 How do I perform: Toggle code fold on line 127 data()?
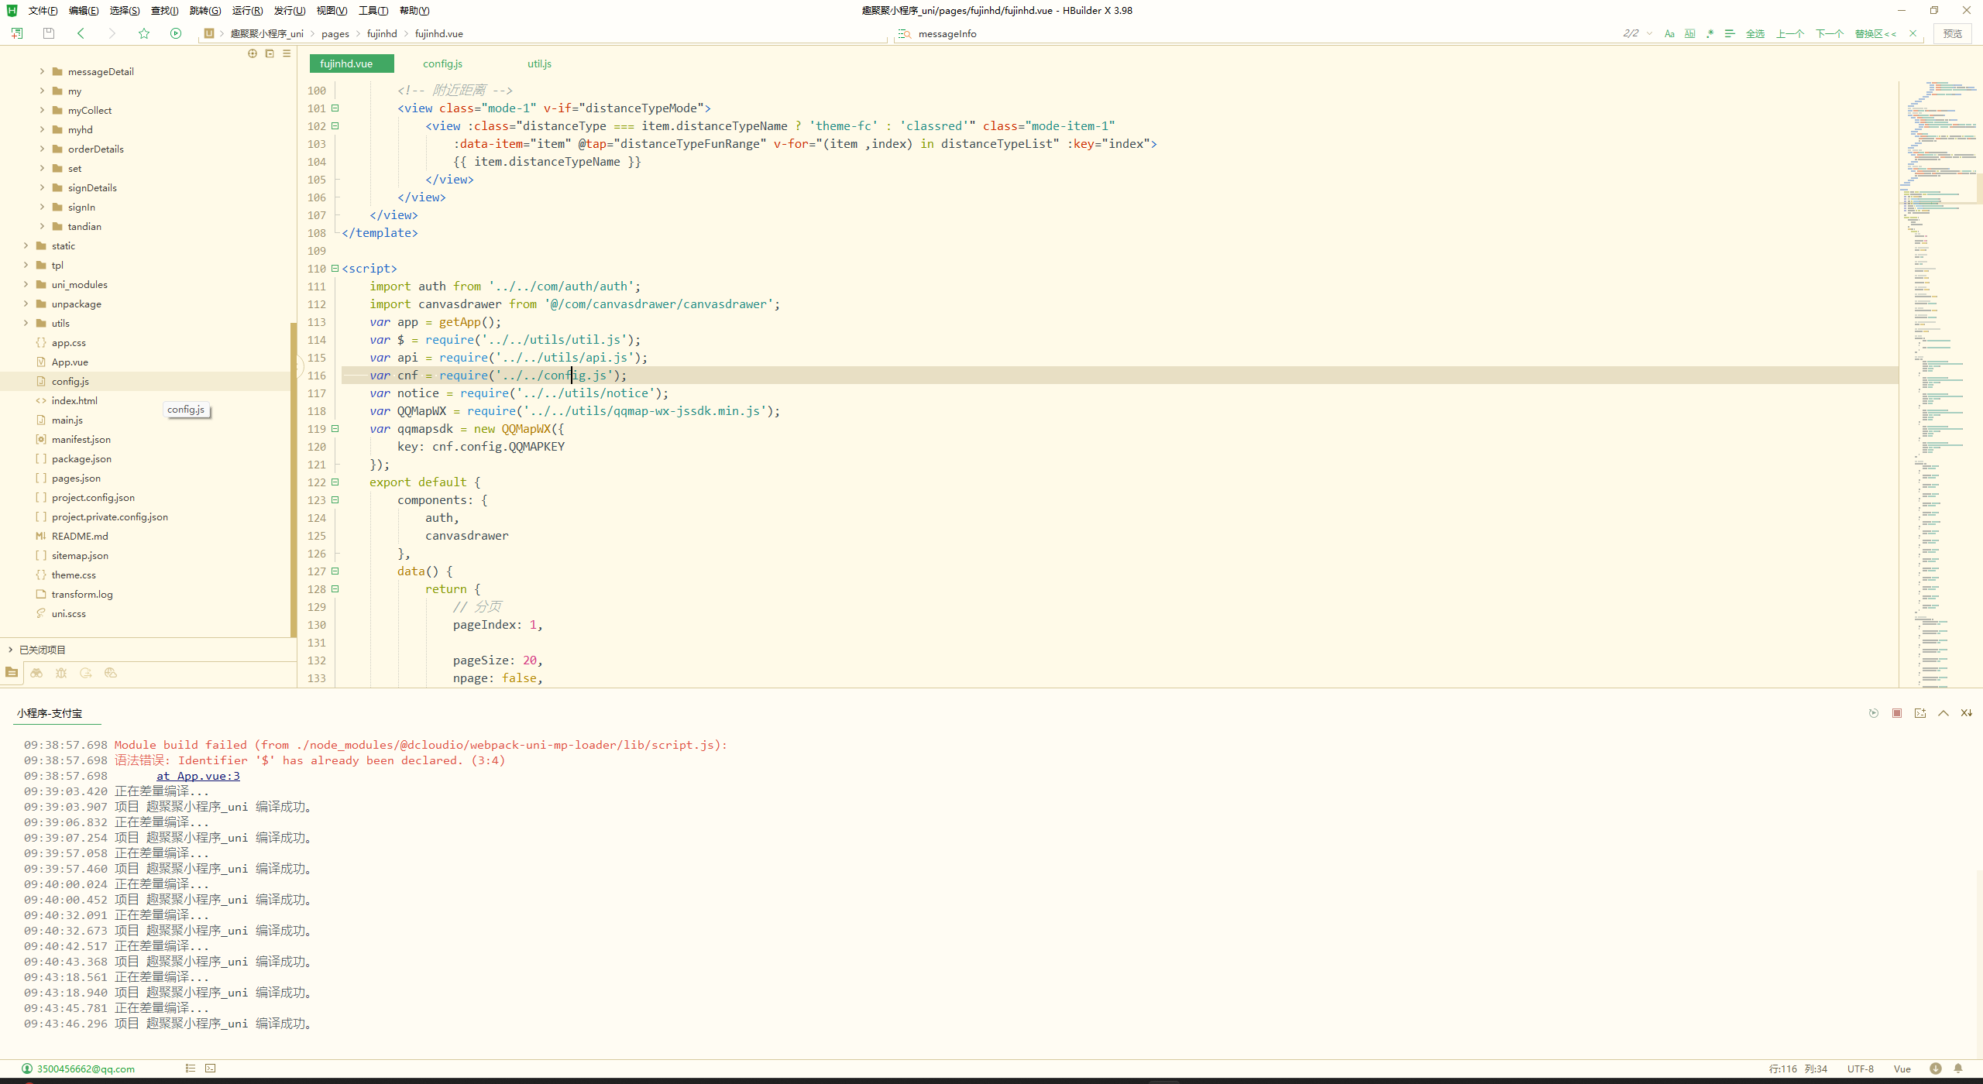tap(335, 571)
